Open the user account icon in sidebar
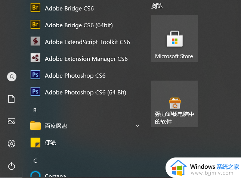The height and width of the screenshot is (178, 241). point(12,76)
